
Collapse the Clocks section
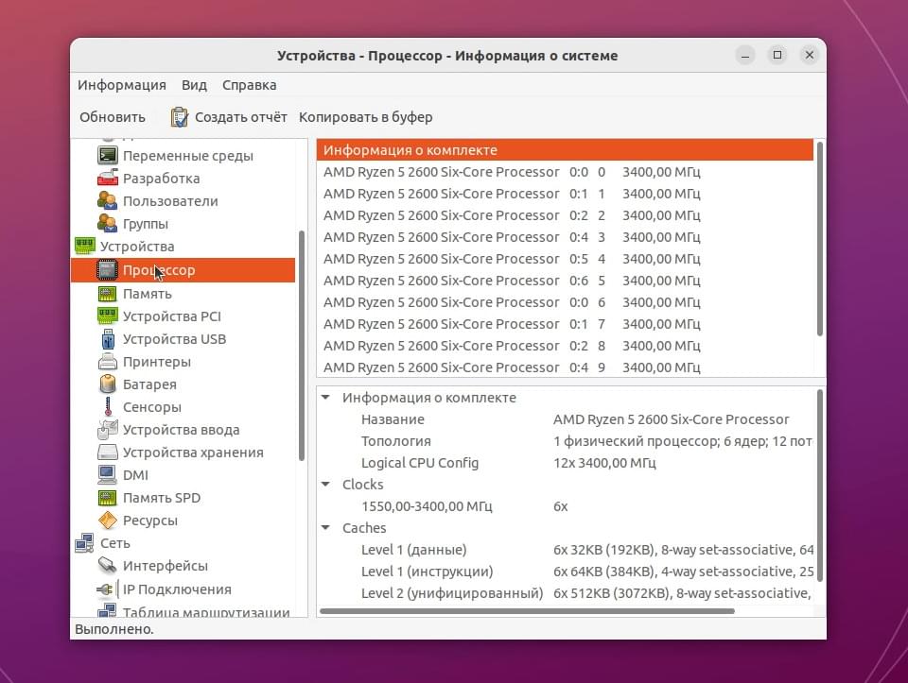[x=326, y=484]
